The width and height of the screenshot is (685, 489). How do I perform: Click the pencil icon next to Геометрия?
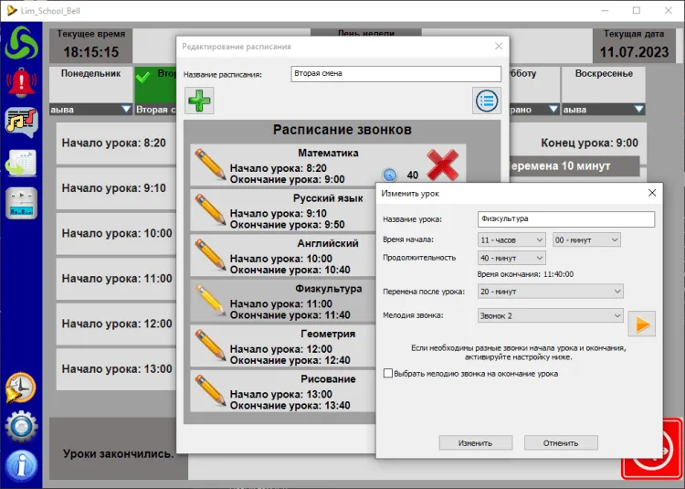tap(210, 345)
